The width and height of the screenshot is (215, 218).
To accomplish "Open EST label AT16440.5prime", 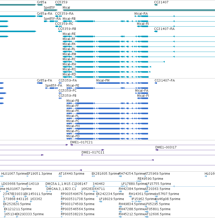I will click(x=71, y=174).
